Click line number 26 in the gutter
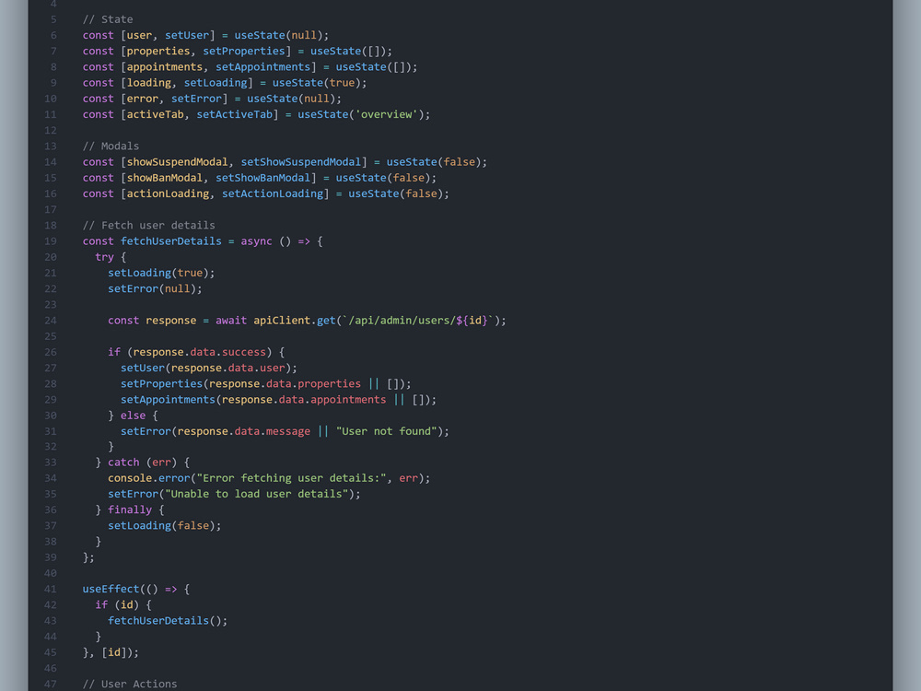The height and width of the screenshot is (691, 921). pyautogui.click(x=51, y=353)
